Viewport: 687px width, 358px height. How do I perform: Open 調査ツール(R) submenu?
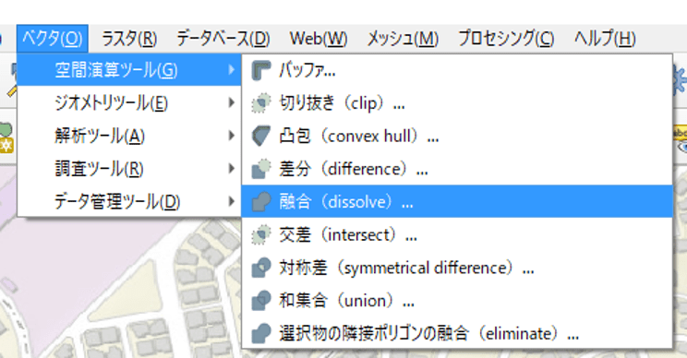[129, 169]
